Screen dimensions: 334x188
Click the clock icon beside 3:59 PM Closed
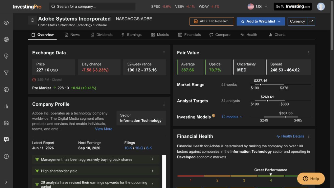[x=34, y=79]
